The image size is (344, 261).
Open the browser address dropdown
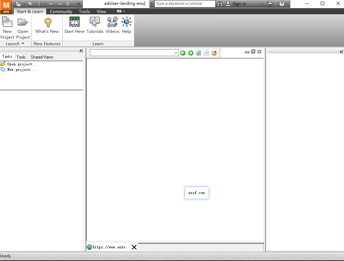176,53
